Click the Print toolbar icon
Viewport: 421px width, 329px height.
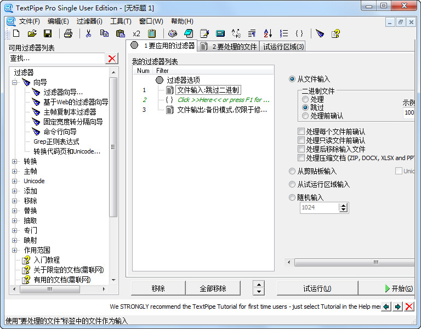68,33
